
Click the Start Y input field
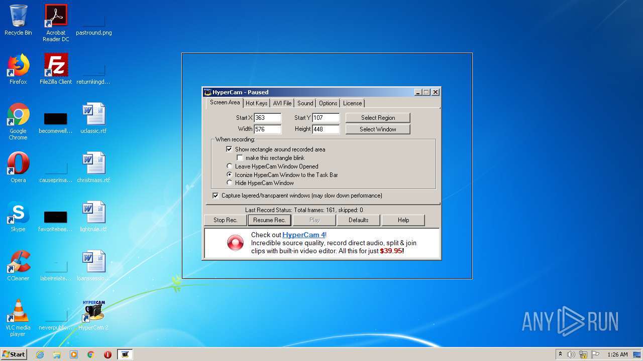pyautogui.click(x=326, y=118)
